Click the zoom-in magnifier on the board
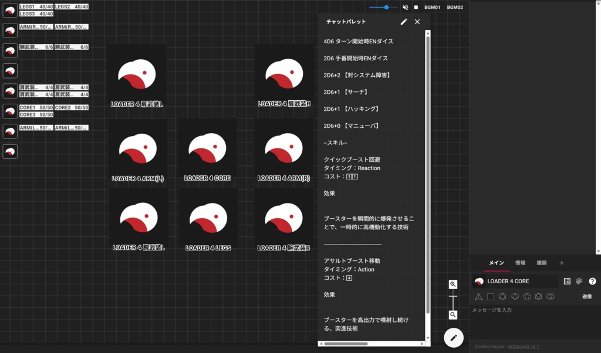 453,284
